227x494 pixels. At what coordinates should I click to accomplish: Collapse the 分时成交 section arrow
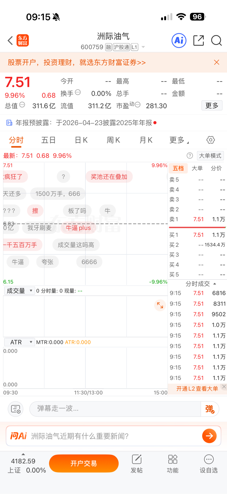point(215,284)
